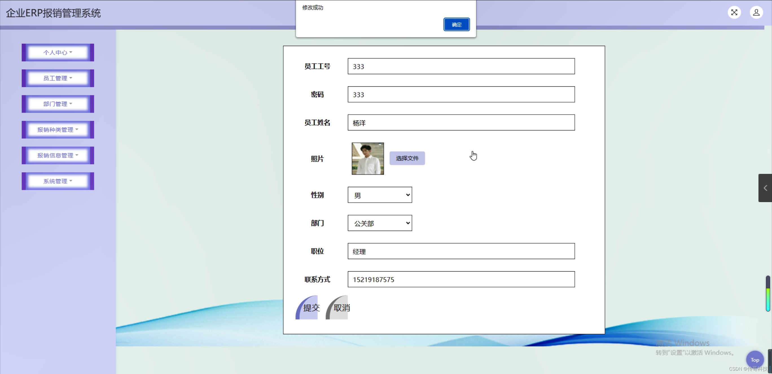Expand the 个人中心 sidebar menu

tap(58, 52)
